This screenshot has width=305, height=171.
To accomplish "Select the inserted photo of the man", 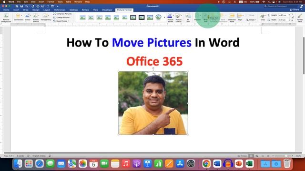I will click(153, 103).
